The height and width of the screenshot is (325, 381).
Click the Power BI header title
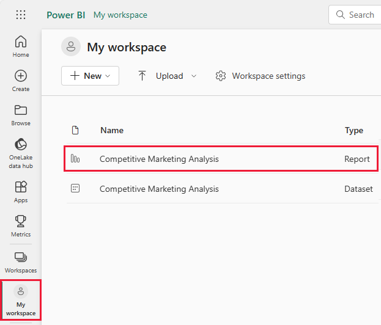(65, 15)
